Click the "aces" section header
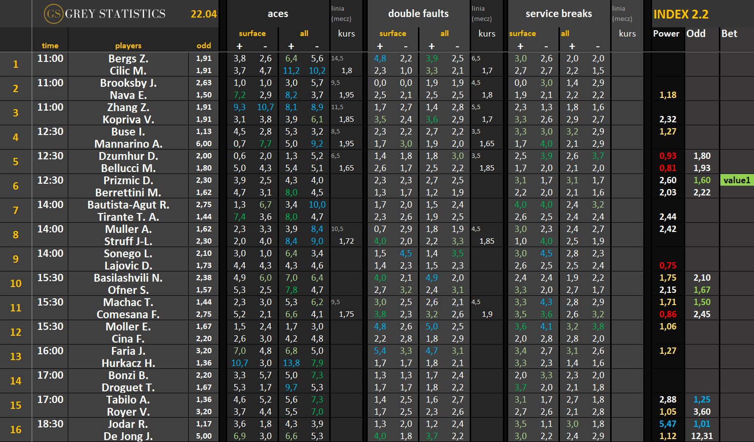The image size is (754, 442). click(278, 14)
